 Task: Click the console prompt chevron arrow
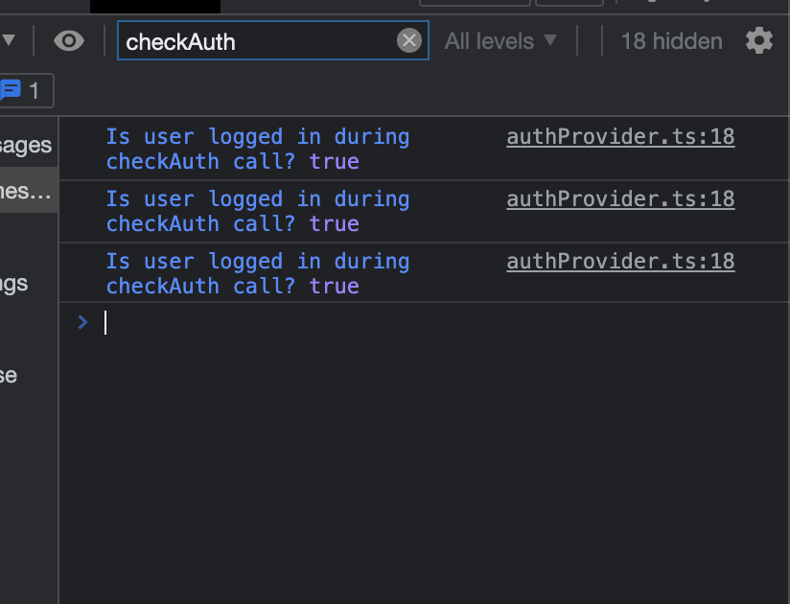coord(83,322)
